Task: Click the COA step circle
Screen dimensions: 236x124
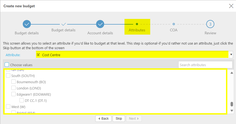Action: click(174, 24)
